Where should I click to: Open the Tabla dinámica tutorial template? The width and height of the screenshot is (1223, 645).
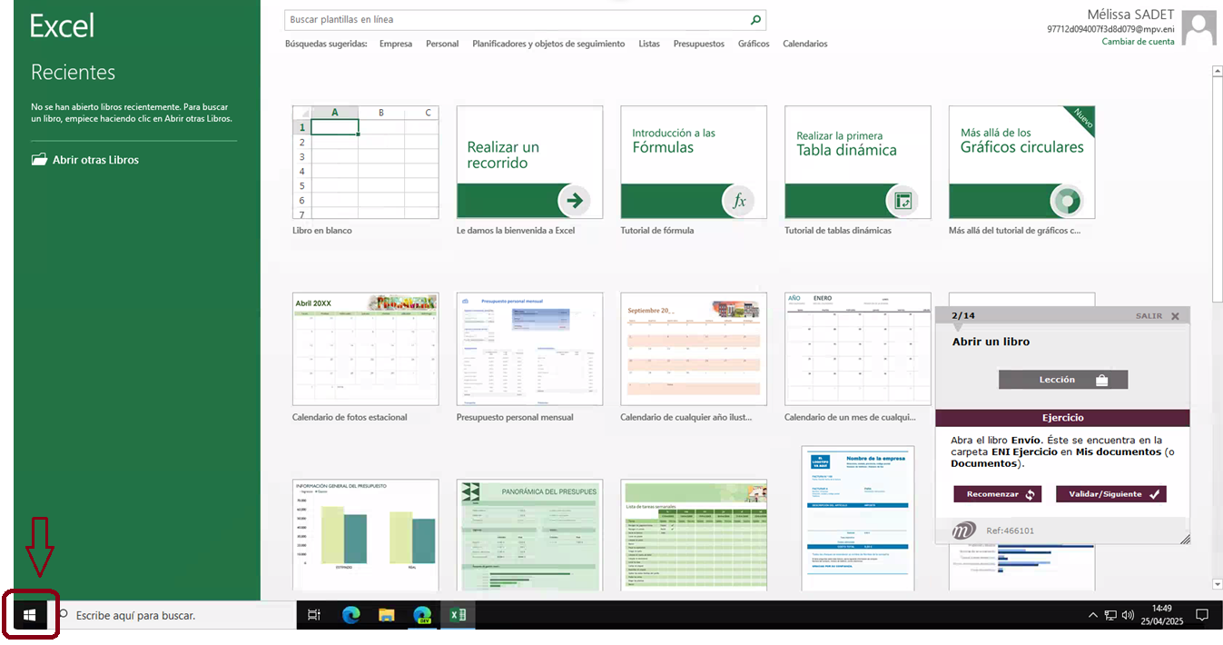point(858,163)
